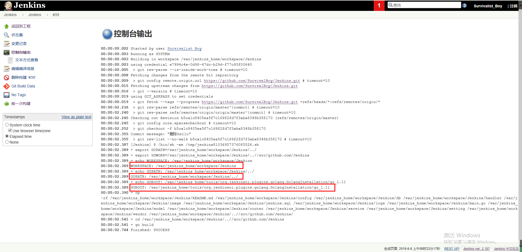Click the #39 breadcrumb item
Image resolution: width=522 pixels, height=252 pixels.
56,15
